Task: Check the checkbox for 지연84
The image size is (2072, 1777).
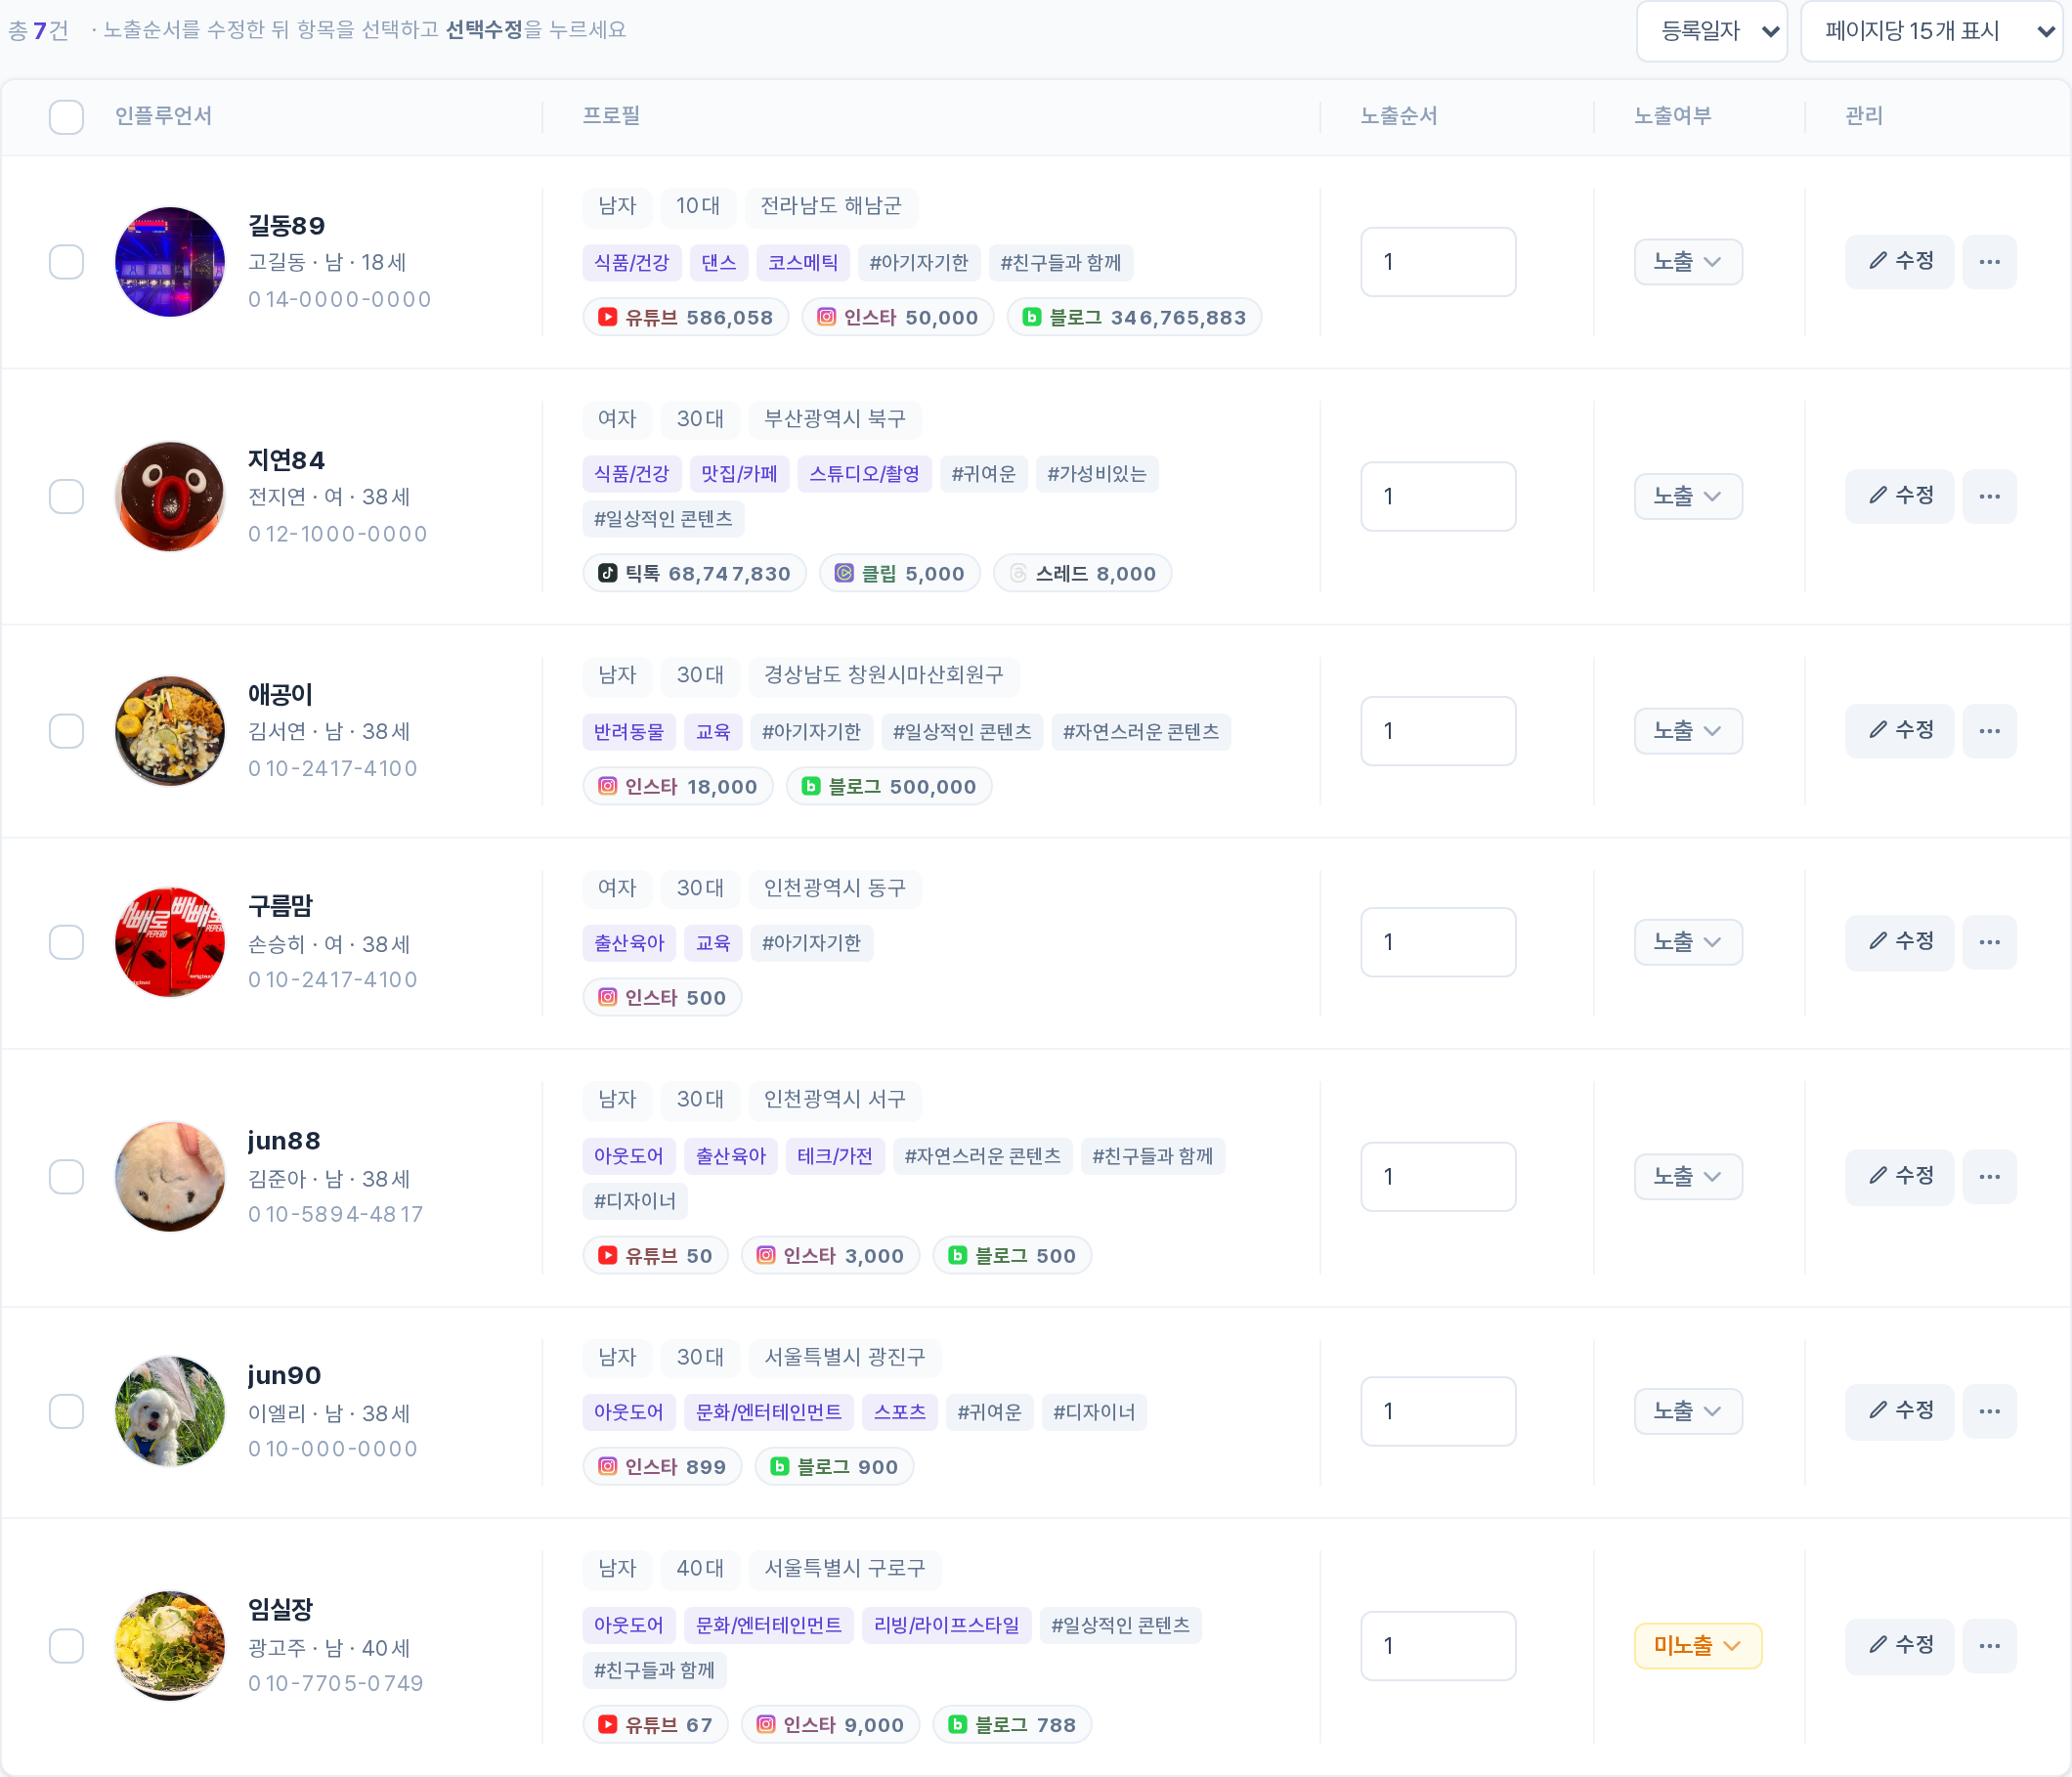Action: 67,497
